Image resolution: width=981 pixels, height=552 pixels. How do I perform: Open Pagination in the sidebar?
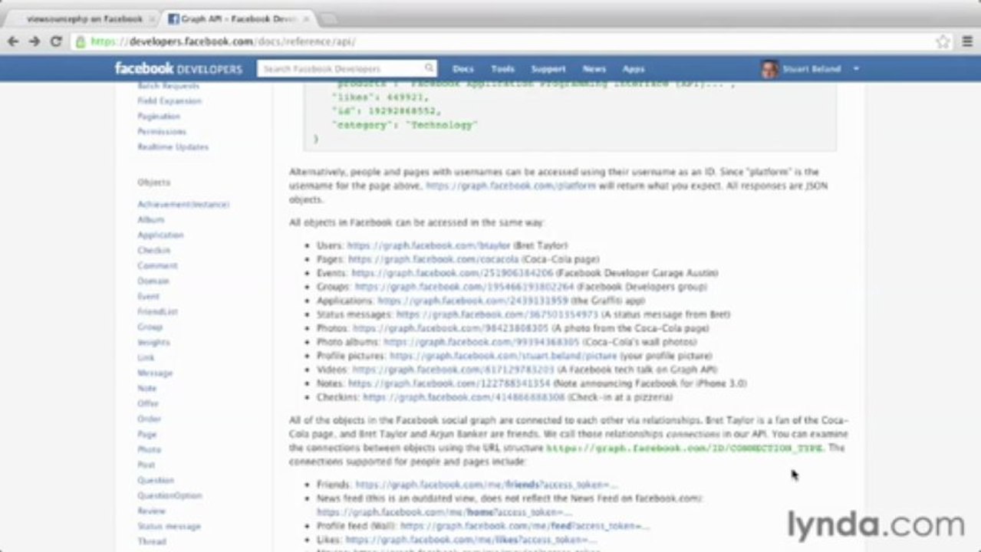click(159, 117)
